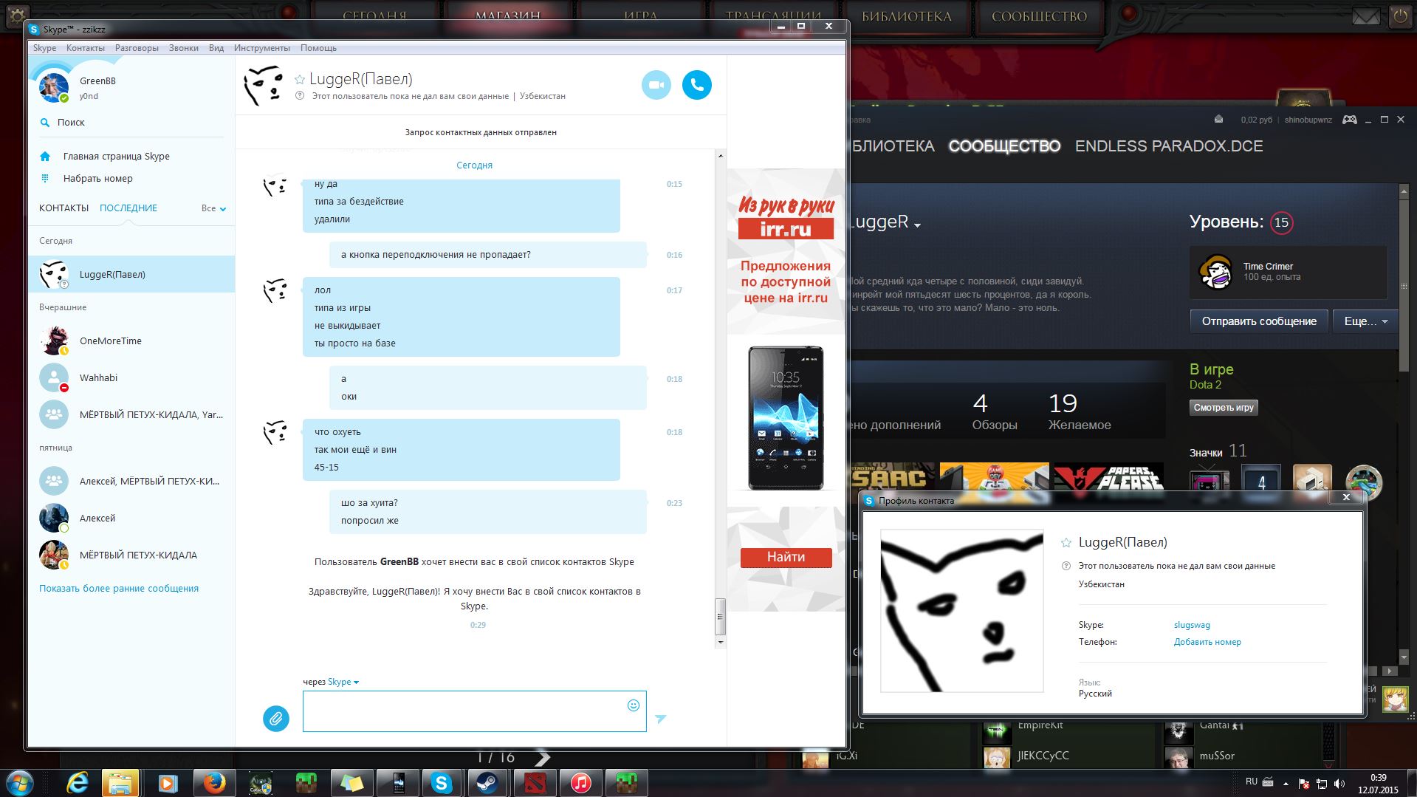Click the Dota 2 power quit icon

point(1400,16)
